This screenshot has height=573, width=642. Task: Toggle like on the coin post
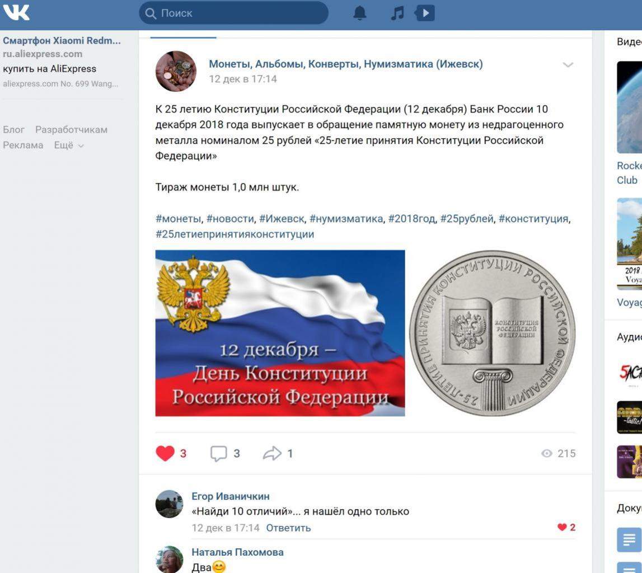(165, 453)
